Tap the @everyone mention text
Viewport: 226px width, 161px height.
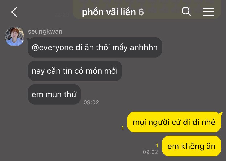52,48
